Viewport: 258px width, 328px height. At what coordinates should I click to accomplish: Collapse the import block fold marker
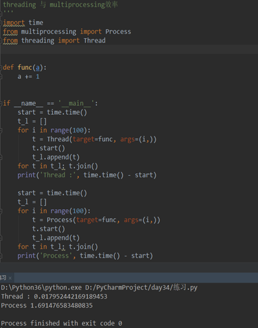pos(1,23)
